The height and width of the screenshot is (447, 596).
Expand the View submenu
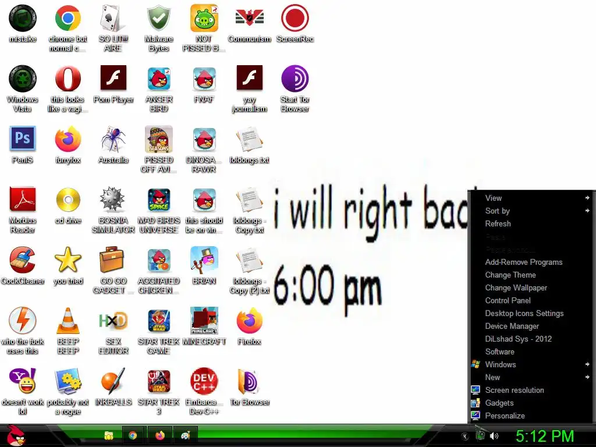[x=531, y=198]
